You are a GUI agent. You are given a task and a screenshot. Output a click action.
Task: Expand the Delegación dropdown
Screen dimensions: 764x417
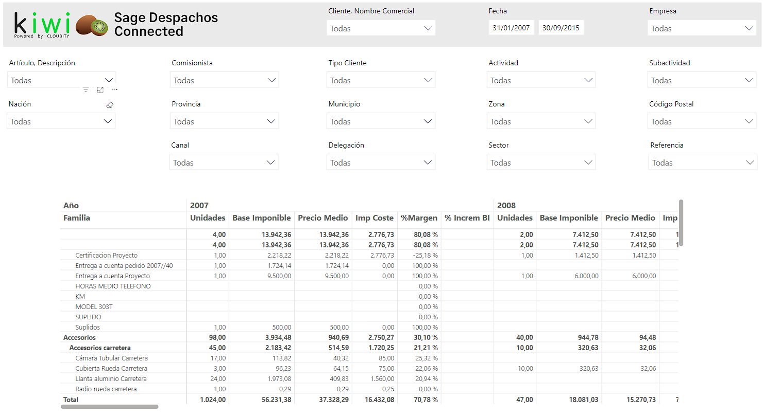pos(381,162)
